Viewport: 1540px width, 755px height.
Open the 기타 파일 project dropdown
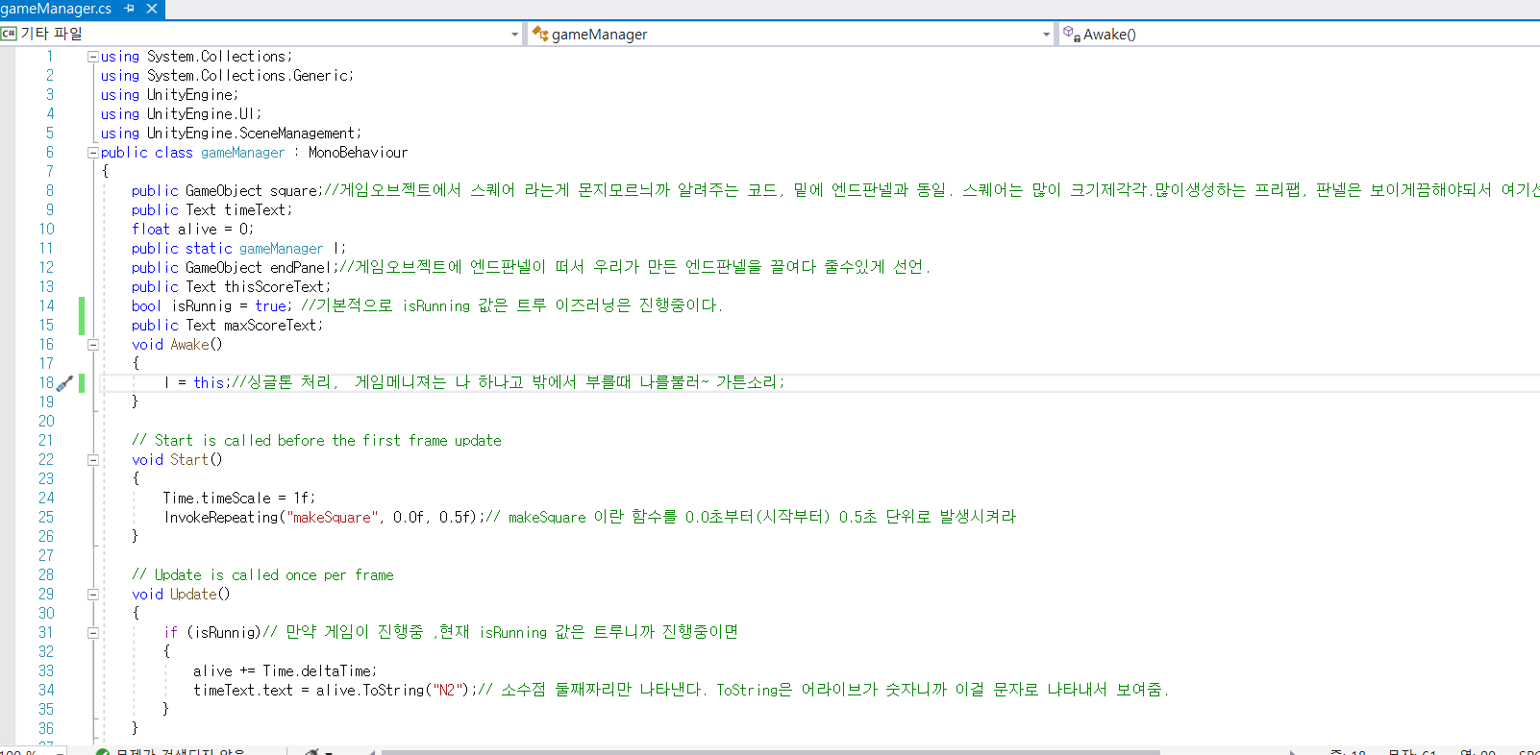click(261, 34)
